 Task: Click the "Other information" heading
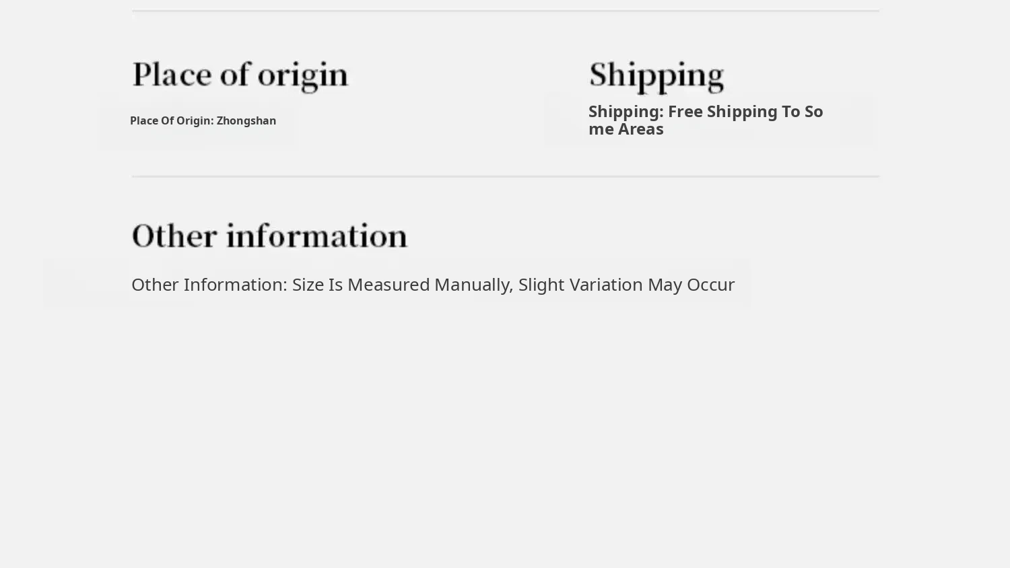coord(269,236)
